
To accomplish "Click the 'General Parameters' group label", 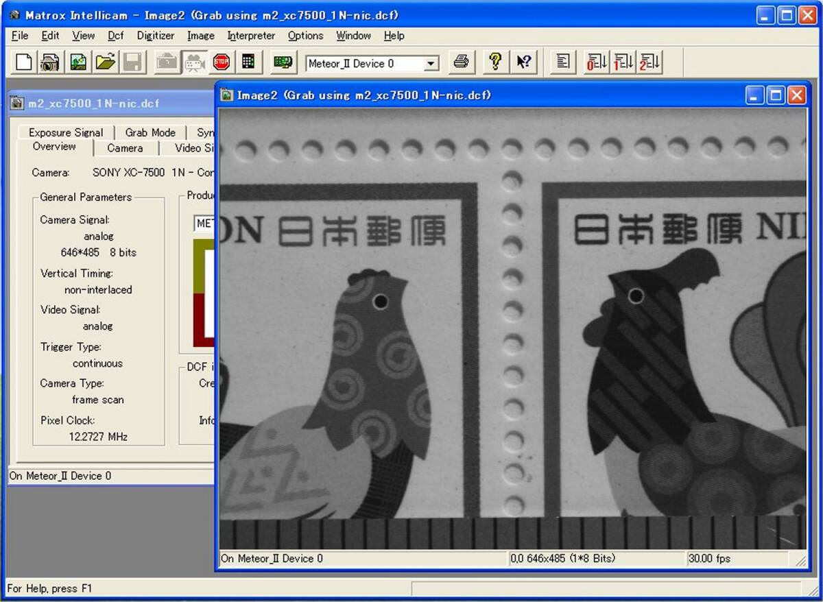I will tap(86, 197).
